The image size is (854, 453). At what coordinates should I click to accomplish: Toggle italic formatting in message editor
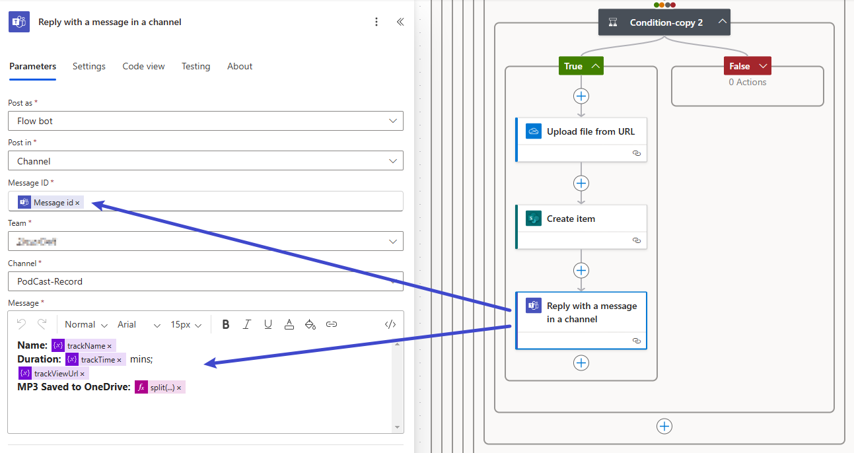pyautogui.click(x=247, y=324)
